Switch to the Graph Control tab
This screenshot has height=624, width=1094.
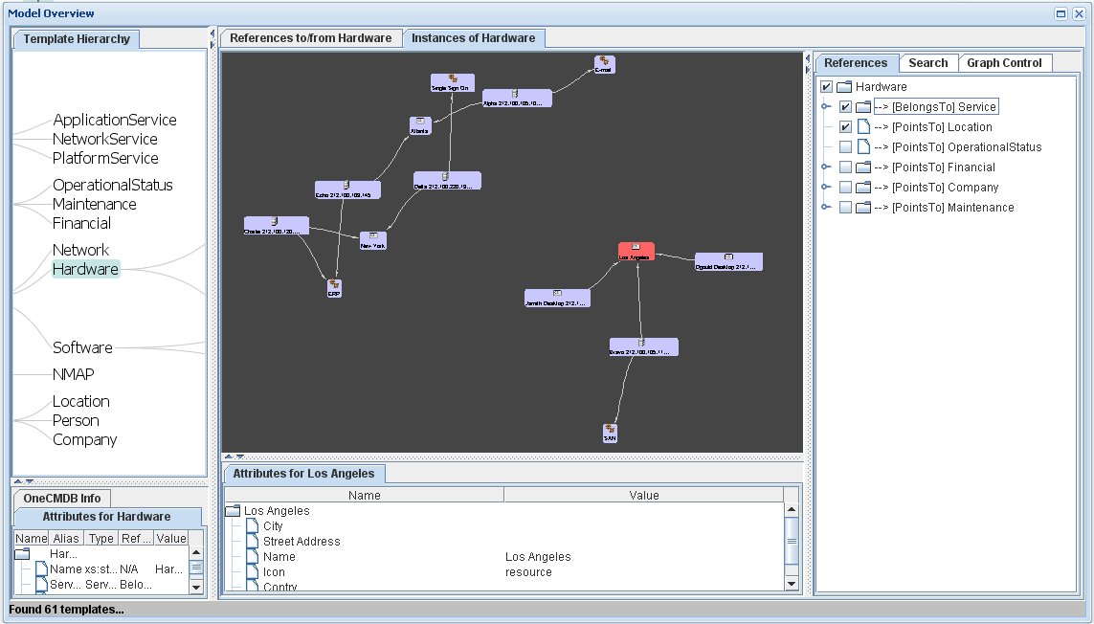1005,63
